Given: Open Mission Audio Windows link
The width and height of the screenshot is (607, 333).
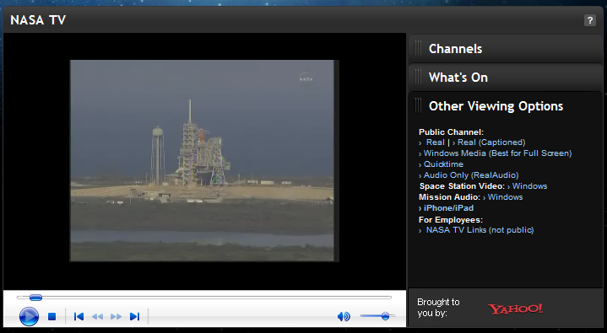Looking at the screenshot, I should pos(505,197).
